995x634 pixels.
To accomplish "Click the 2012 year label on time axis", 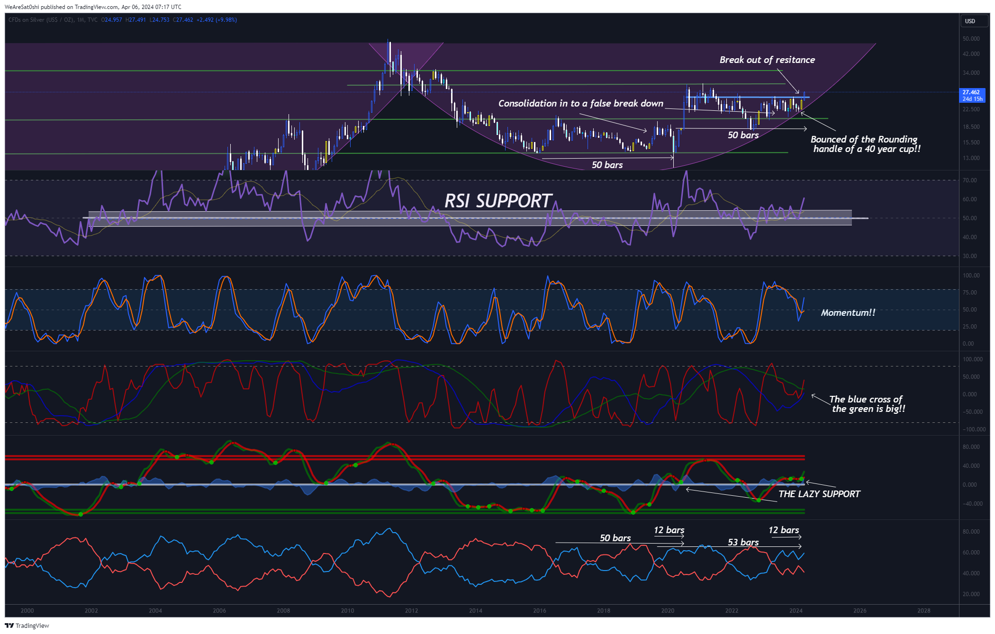I will pos(411,610).
